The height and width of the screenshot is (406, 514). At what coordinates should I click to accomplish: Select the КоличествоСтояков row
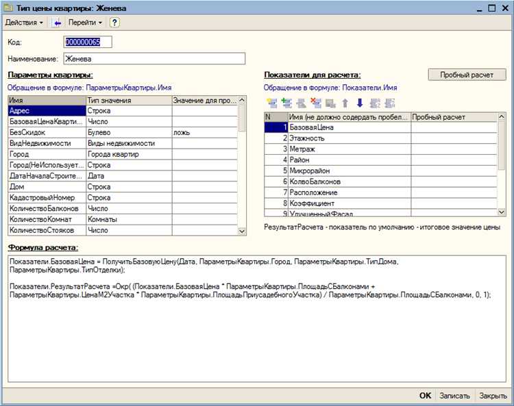pyautogui.click(x=123, y=230)
